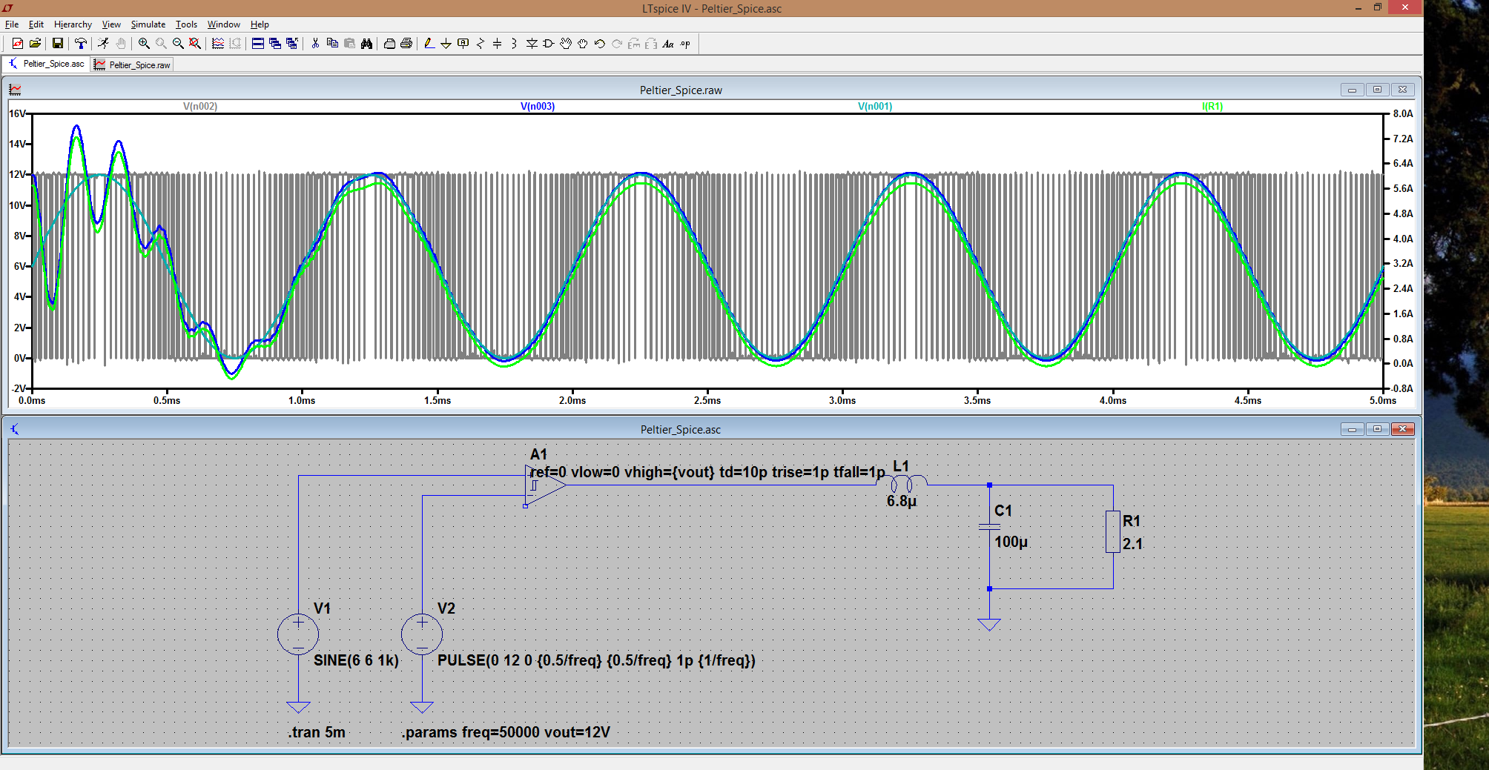Click the Save floppy disk icon
1489x770 pixels.
click(x=57, y=44)
